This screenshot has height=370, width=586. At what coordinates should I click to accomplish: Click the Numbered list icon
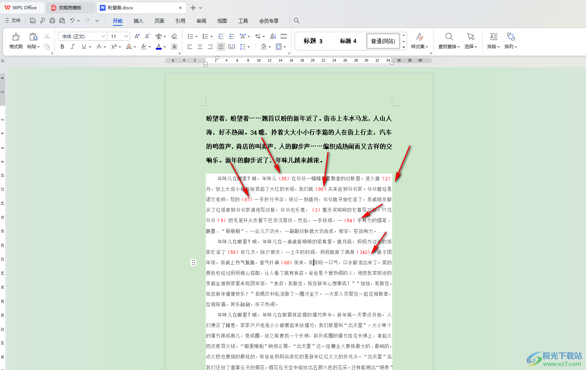point(205,36)
